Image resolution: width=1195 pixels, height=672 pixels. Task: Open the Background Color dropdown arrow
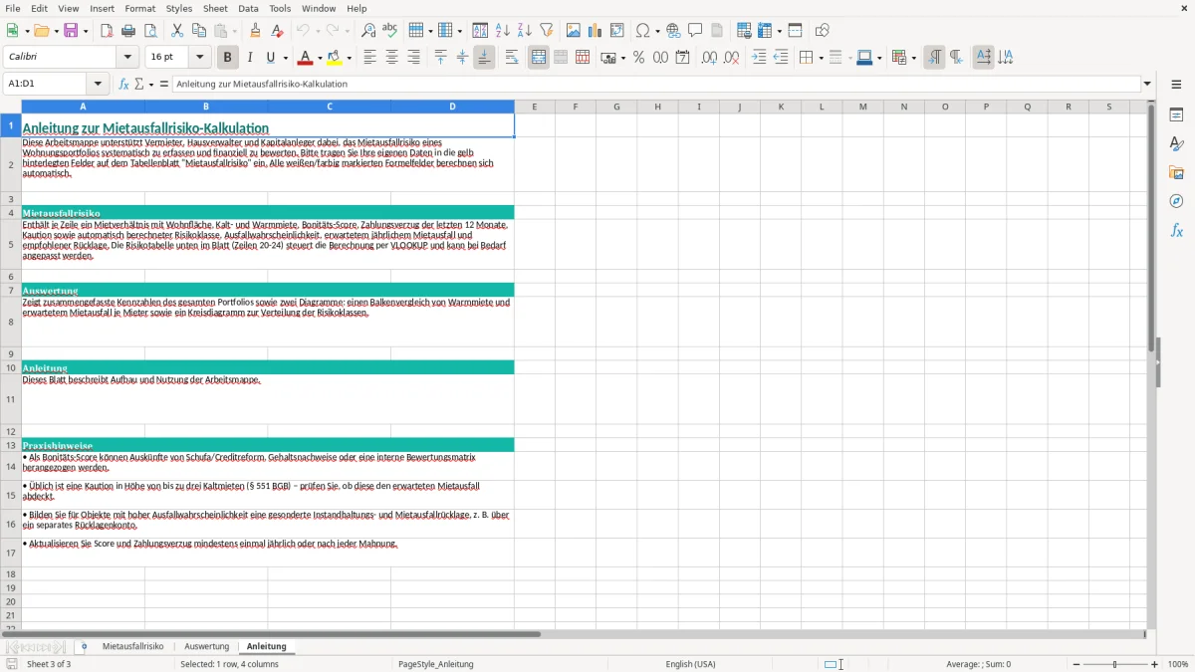pos(350,58)
